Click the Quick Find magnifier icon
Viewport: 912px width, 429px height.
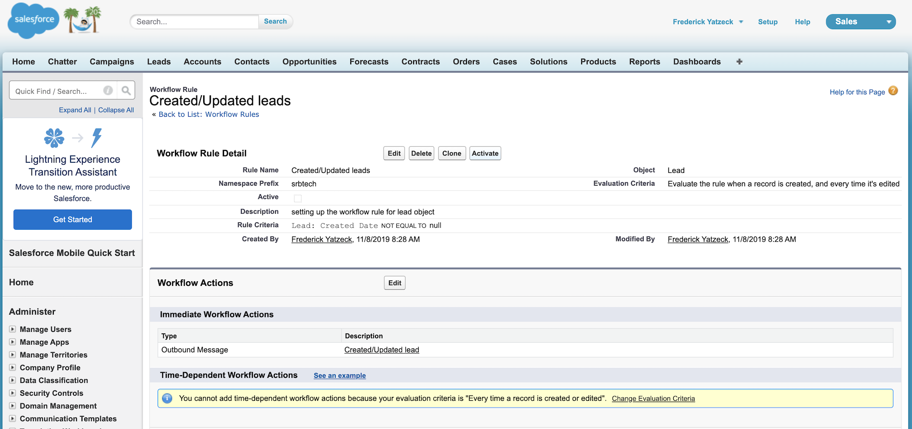click(126, 91)
